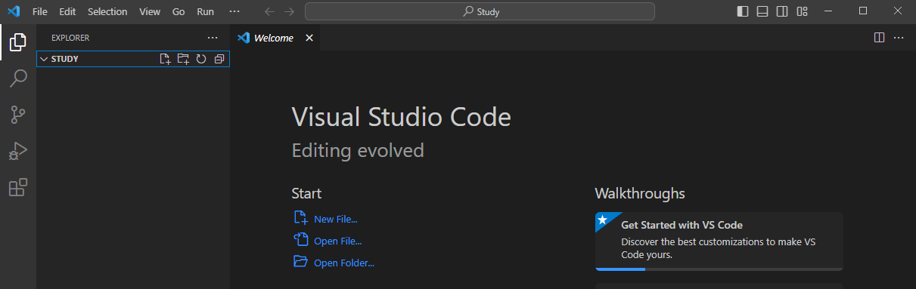Close the Welcome tab
The image size is (916, 289).
309,38
